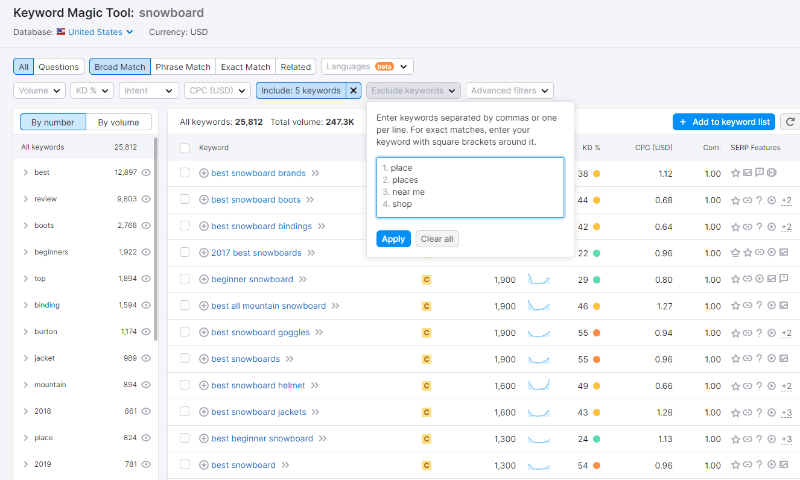Screen dimensions: 800x480
Task: Select the By volume tab
Action: pyautogui.click(x=119, y=122)
